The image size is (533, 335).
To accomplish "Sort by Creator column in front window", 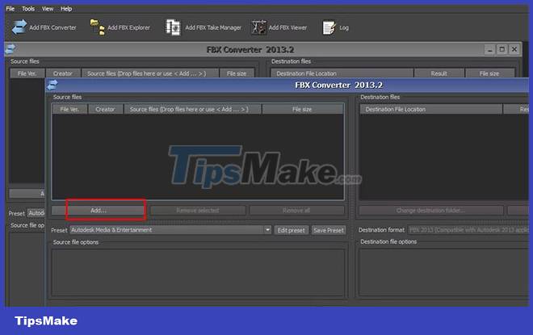I will click(x=105, y=110).
